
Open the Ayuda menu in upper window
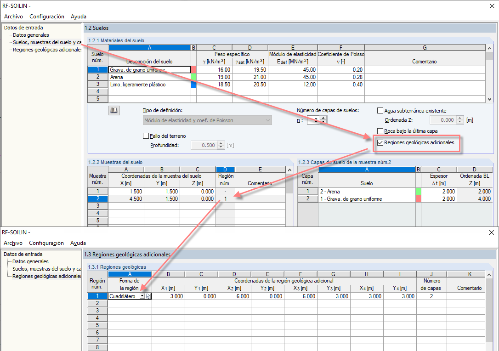click(x=79, y=17)
